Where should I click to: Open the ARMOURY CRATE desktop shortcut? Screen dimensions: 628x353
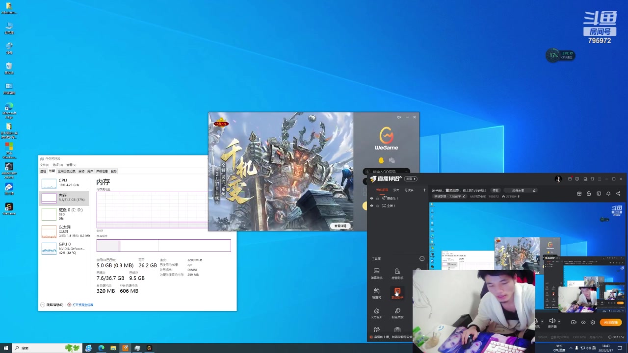pos(9,171)
